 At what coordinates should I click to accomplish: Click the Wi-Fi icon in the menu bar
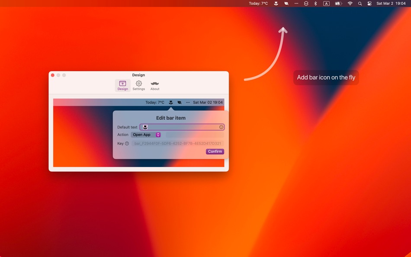point(349,3)
